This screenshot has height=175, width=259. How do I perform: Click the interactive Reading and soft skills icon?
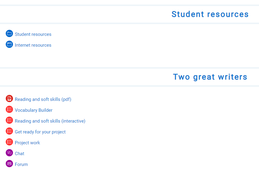(x=9, y=120)
